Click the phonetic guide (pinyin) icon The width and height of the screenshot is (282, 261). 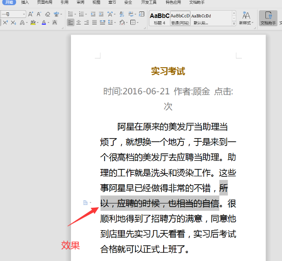(x=56, y=14)
